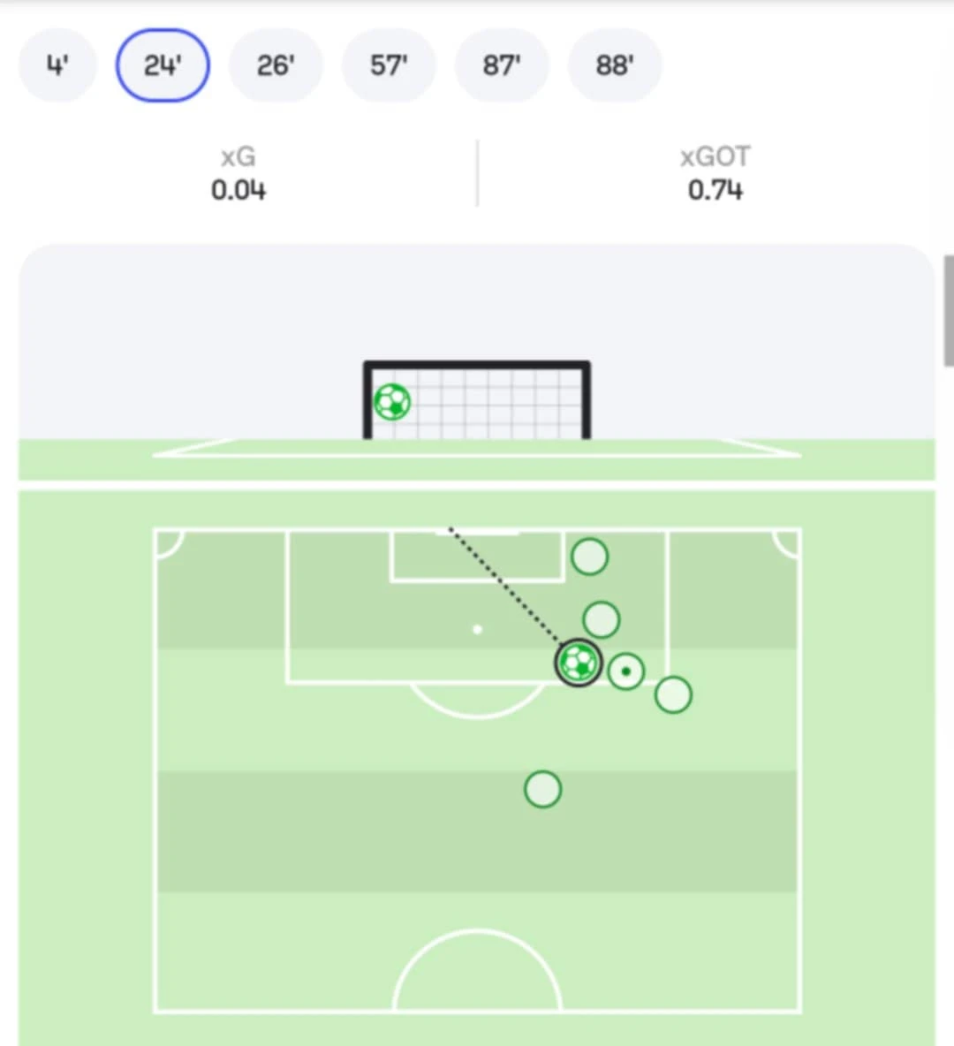Click the football icon inside the goal net
Screen dimensions: 954x1046
(x=392, y=403)
